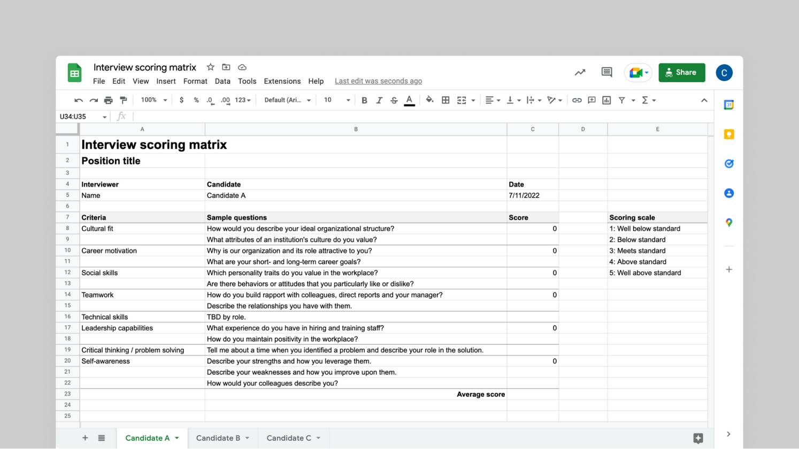Toggle strikethrough formatting
The width and height of the screenshot is (799, 449).
click(x=394, y=100)
